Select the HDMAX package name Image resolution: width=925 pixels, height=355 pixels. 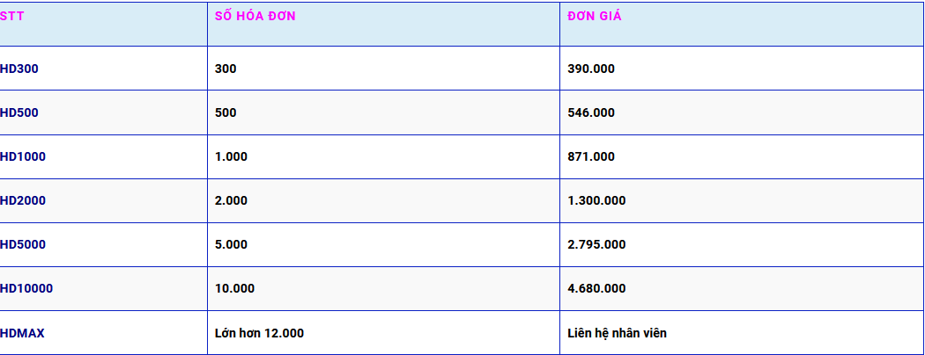[22, 333]
